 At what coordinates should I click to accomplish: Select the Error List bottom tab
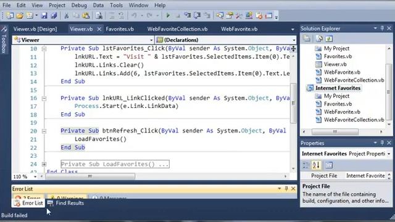pos(28,203)
